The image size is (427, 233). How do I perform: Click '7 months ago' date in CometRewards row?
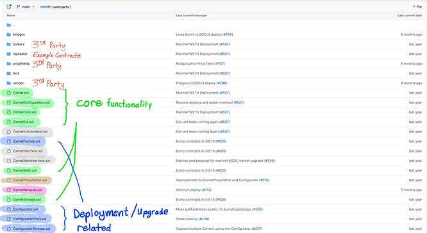[x=411, y=189]
